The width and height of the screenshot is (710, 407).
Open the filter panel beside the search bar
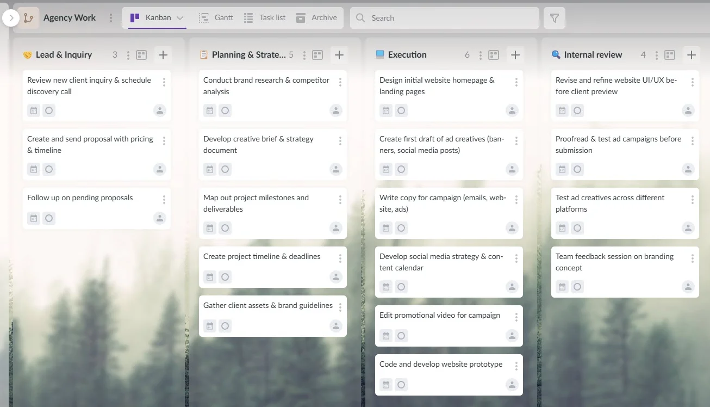coord(554,17)
